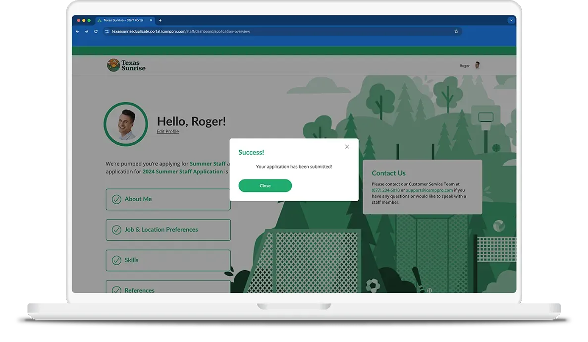Screen dimensions: 588x342
Task: Select the Texas Sunrise - Staff Portal tab
Action: [125, 20]
